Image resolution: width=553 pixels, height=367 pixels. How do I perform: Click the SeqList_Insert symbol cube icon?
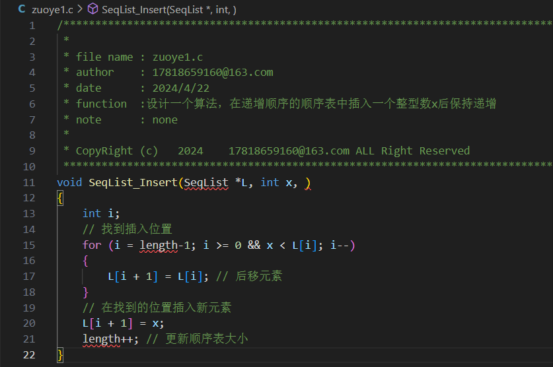[x=92, y=9]
